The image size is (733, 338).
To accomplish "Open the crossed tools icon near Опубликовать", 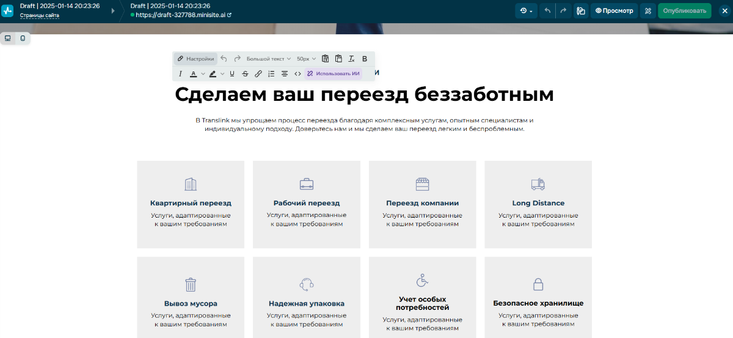I will point(648,10).
